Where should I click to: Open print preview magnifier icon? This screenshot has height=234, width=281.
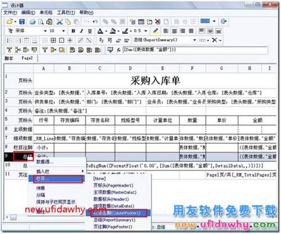click(41, 22)
